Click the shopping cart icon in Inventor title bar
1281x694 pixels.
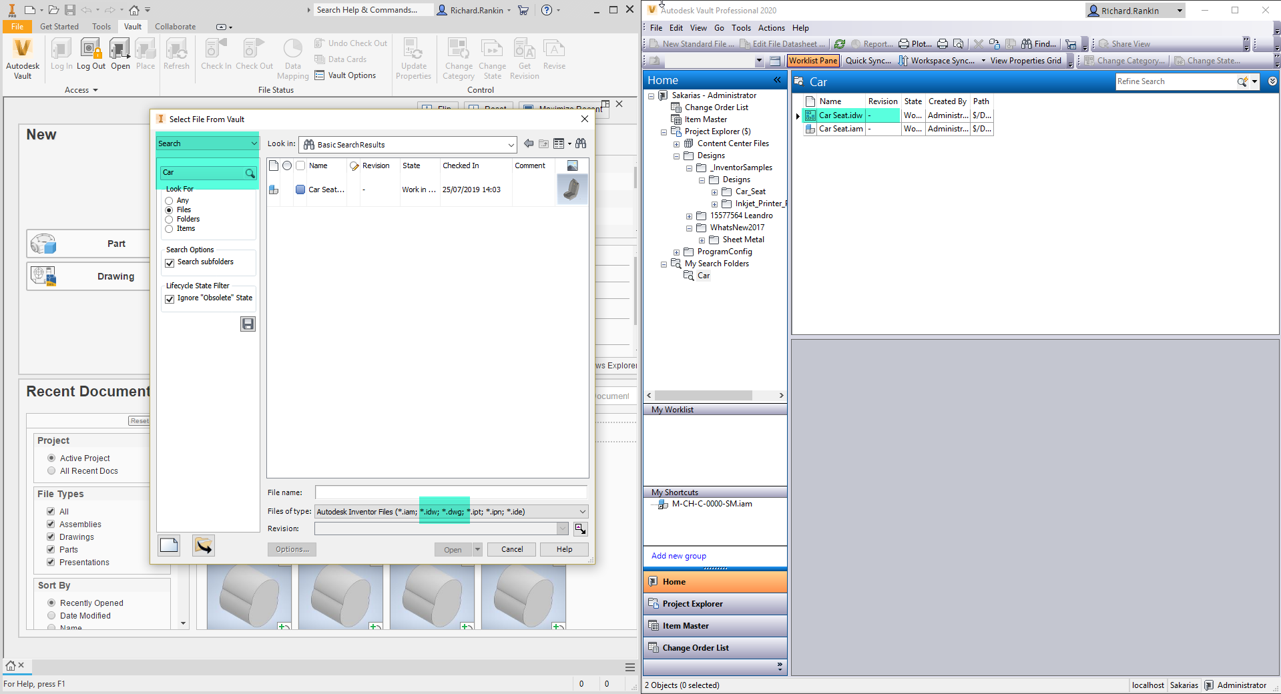[523, 10]
